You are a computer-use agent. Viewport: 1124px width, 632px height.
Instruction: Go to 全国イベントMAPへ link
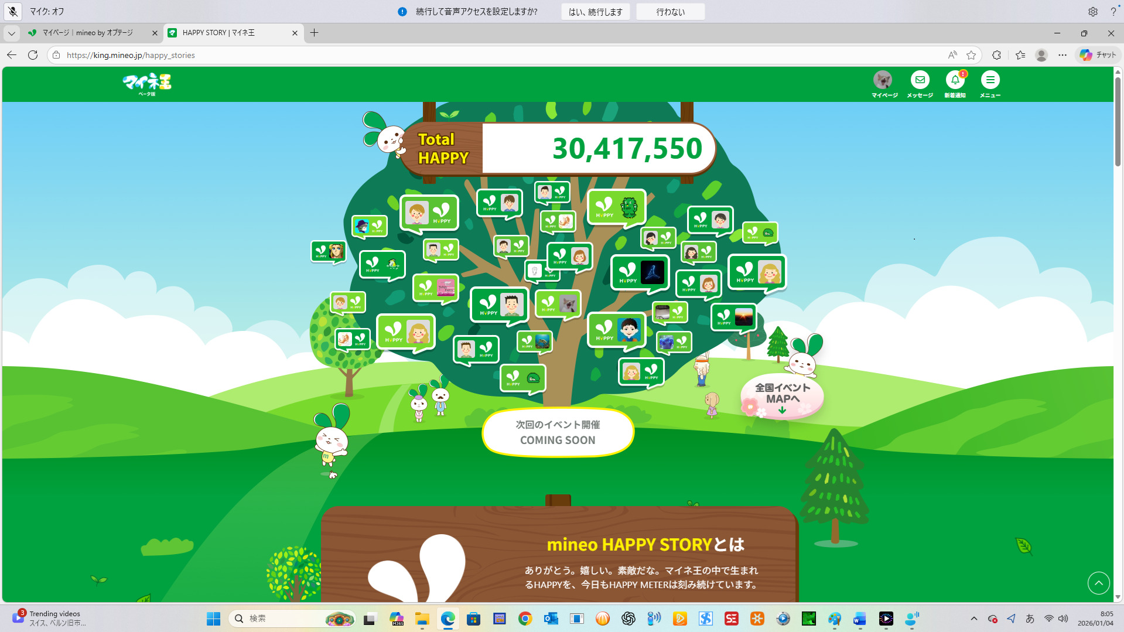click(782, 395)
